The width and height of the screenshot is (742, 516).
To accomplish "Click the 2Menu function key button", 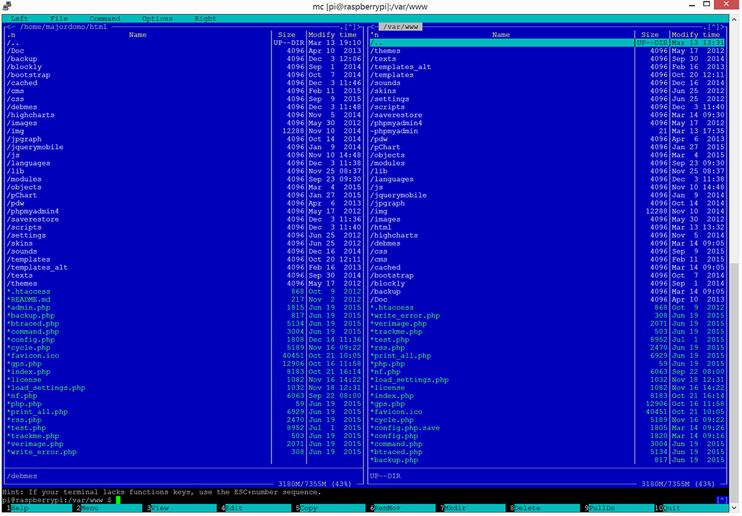I will point(111,508).
